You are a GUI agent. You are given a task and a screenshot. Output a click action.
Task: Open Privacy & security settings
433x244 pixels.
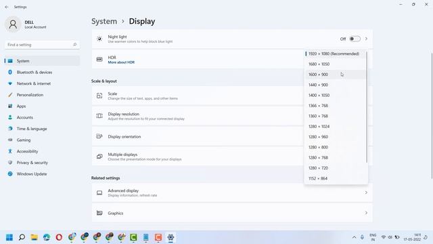point(42,163)
